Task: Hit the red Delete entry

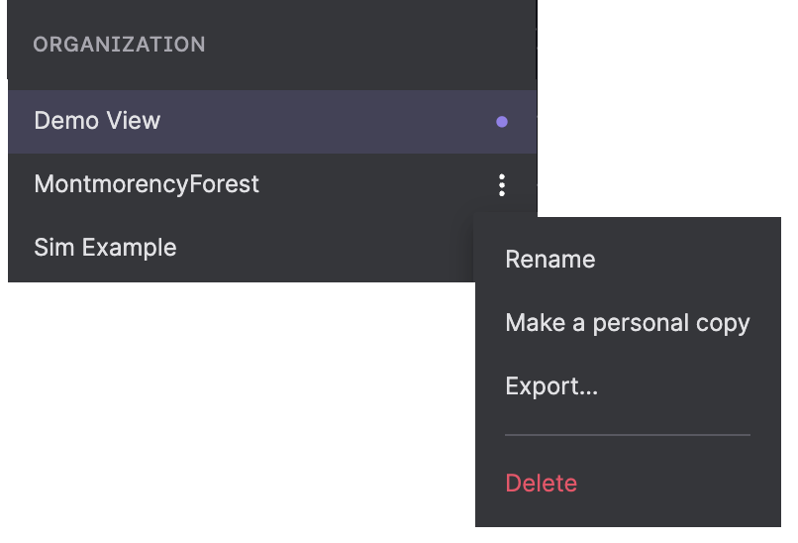Action: point(541,483)
